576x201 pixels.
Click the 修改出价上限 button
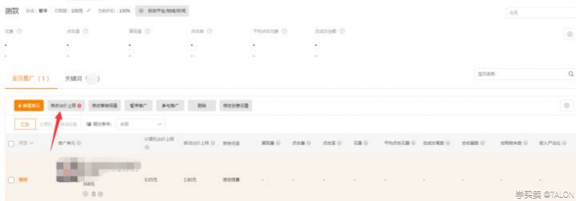pos(66,106)
